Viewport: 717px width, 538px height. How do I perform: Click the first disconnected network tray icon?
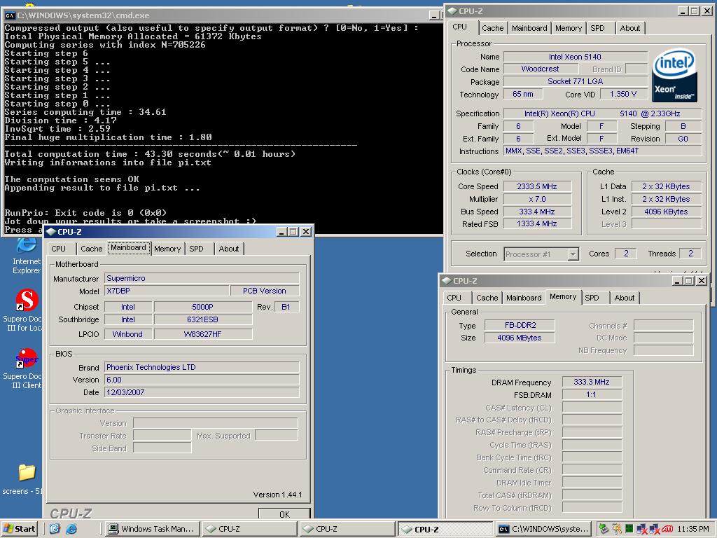tap(642, 530)
